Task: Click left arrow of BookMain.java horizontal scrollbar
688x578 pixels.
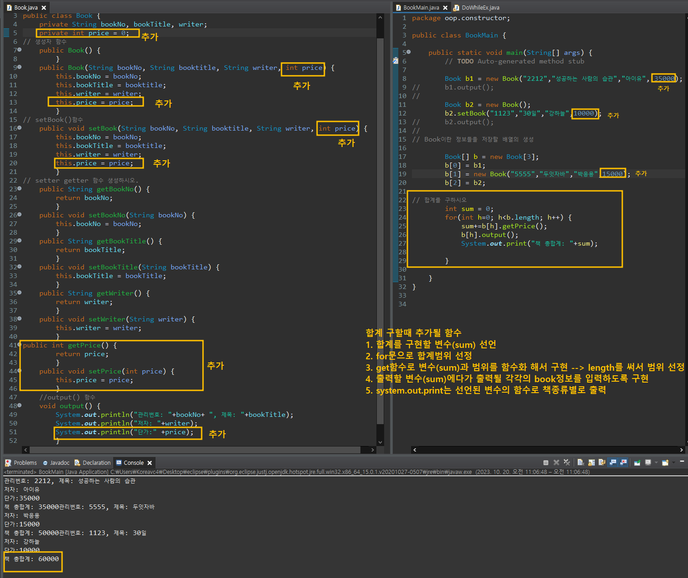Action: [x=415, y=450]
